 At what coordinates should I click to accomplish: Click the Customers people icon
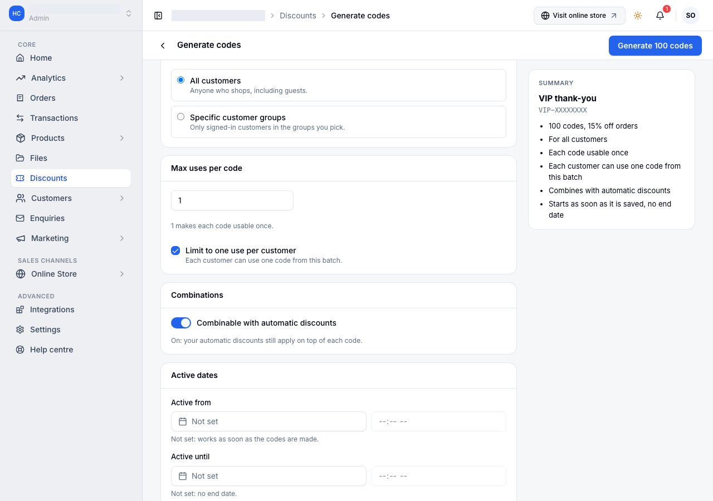coord(21,198)
